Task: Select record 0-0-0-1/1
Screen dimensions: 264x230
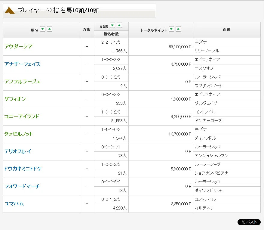Action: point(110,147)
